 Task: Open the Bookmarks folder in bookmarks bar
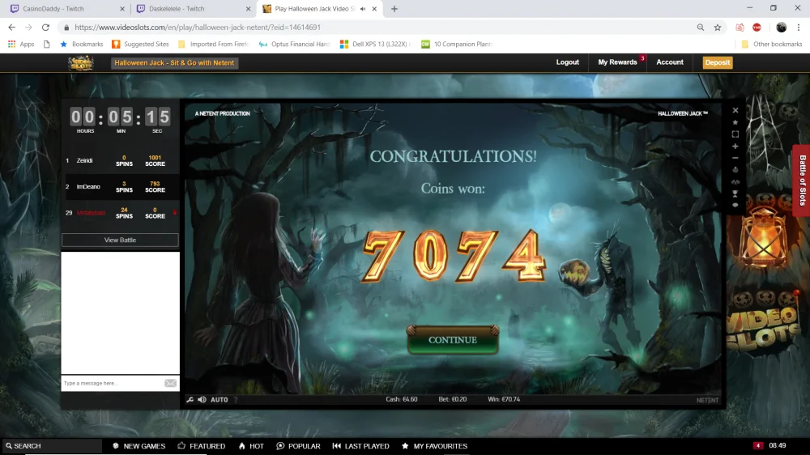[x=82, y=44]
